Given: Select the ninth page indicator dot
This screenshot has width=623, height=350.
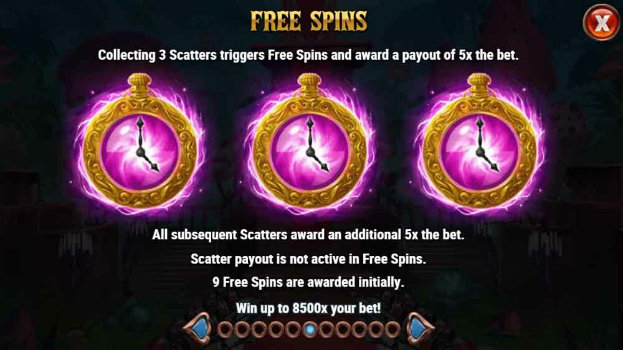Looking at the screenshot, I should click(359, 329).
